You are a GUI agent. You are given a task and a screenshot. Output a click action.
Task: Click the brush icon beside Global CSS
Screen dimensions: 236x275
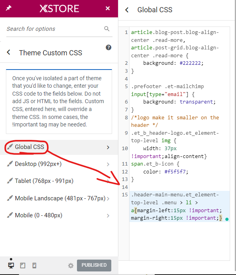tap(10, 147)
